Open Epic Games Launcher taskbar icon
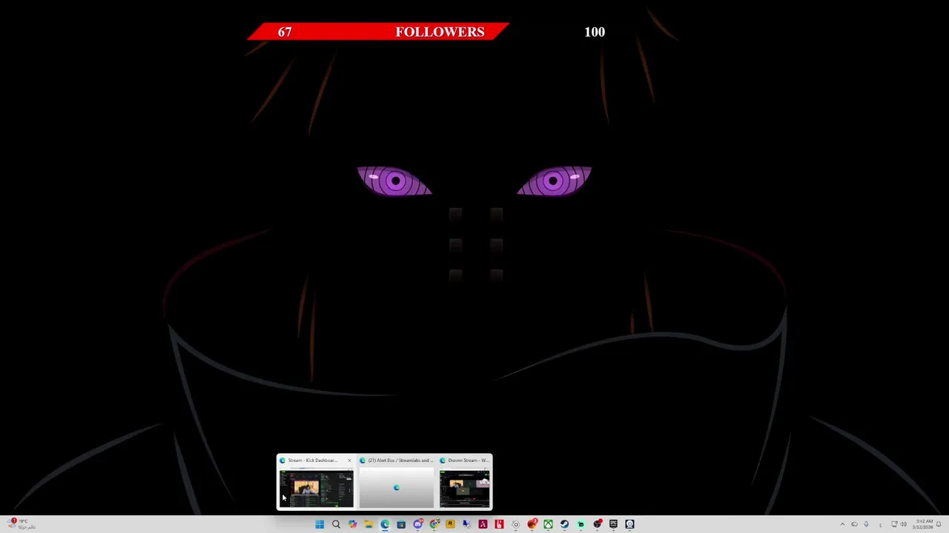The image size is (949, 533). point(613,524)
